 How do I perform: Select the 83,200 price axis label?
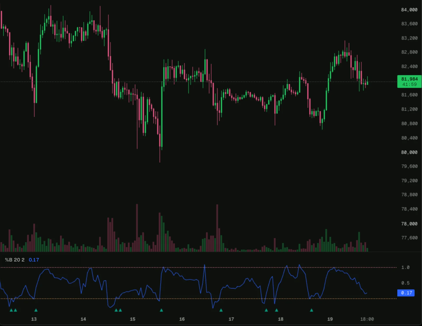pos(409,38)
